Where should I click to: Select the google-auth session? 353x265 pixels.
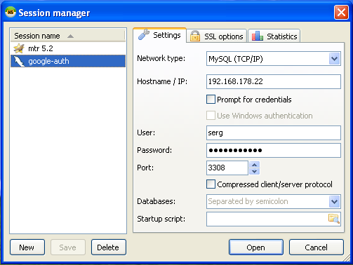[x=68, y=61]
